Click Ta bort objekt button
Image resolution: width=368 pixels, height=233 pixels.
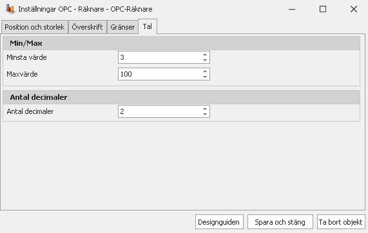click(341, 222)
